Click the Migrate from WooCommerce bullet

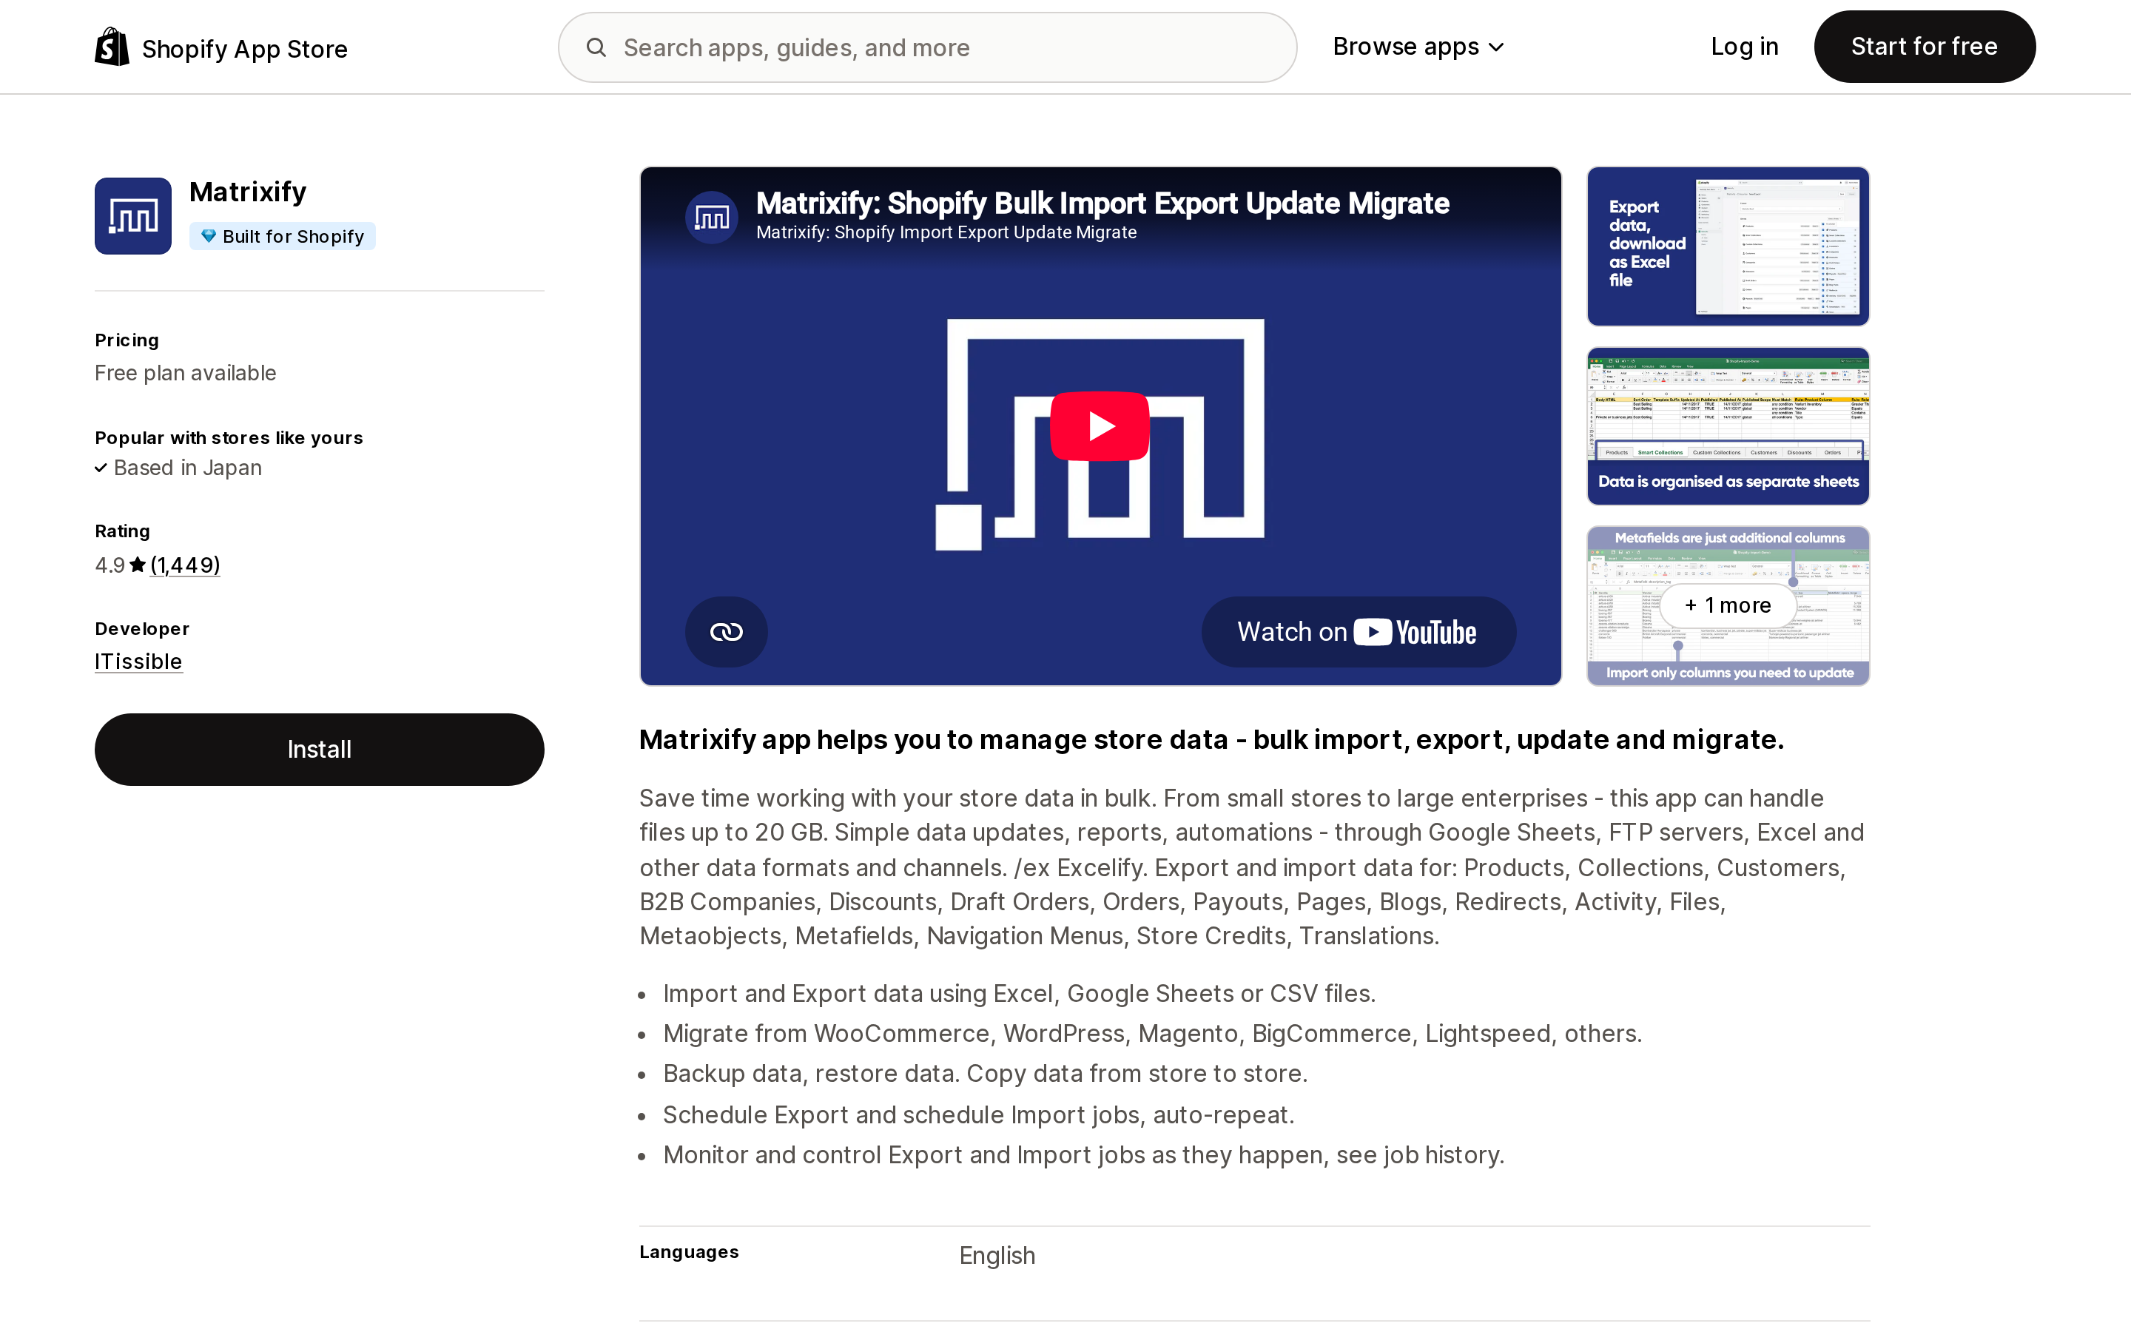pos(1152,1033)
